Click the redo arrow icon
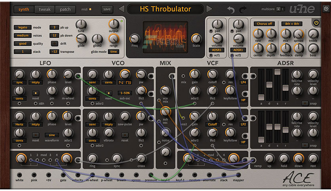This screenshot has height=191, width=331. 243,10
